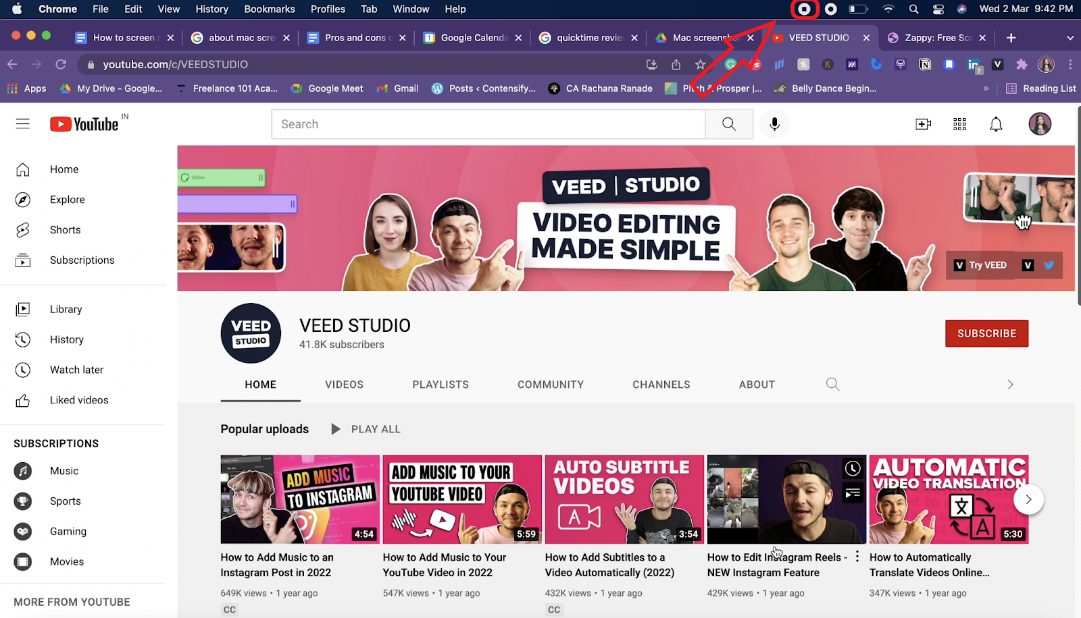Image resolution: width=1081 pixels, height=618 pixels.
Task: Switch to the Google Calendar browser tab
Action: 472,38
